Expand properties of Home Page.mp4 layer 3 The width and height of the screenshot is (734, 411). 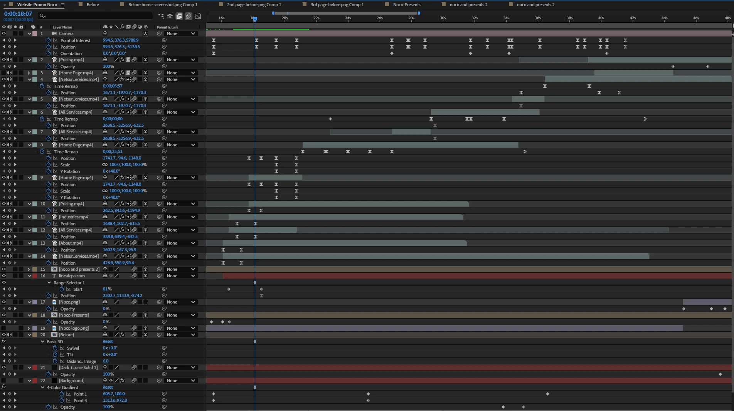(29, 72)
